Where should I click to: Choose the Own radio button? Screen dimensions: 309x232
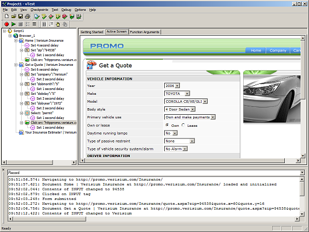click(167, 125)
